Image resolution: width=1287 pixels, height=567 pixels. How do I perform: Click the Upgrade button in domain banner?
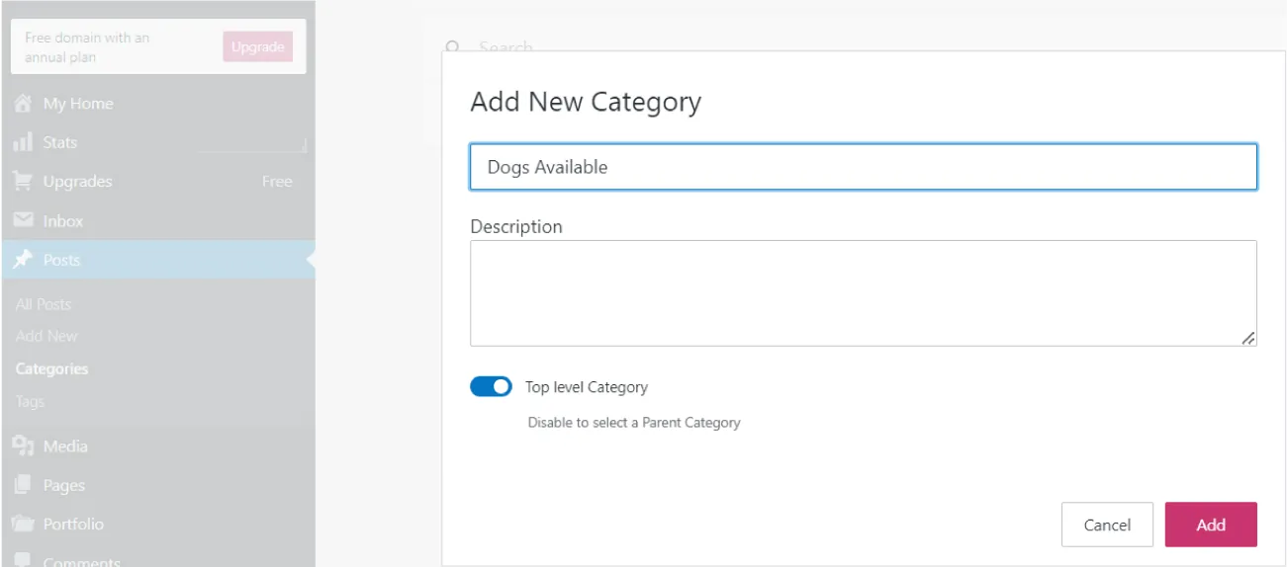pyautogui.click(x=257, y=46)
